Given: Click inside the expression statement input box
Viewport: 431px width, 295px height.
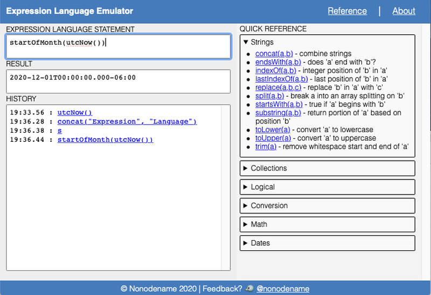Looking at the screenshot, I should [118, 47].
